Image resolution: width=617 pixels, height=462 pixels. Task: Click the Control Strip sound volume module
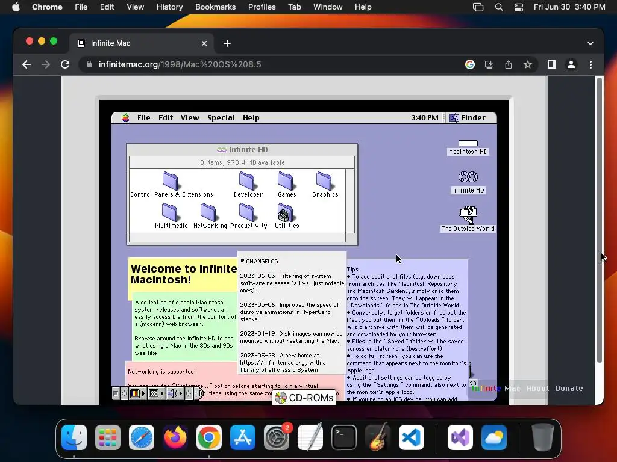click(x=172, y=393)
